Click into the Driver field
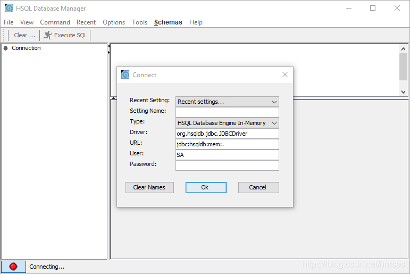410x274 pixels. click(x=227, y=134)
